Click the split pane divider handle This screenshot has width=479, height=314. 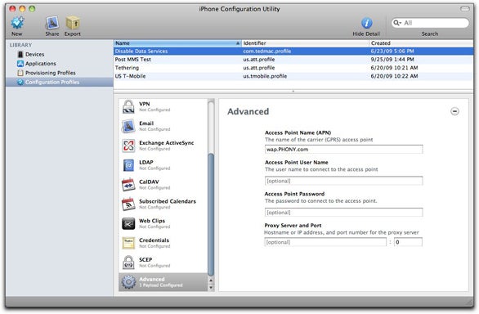pos(293,91)
